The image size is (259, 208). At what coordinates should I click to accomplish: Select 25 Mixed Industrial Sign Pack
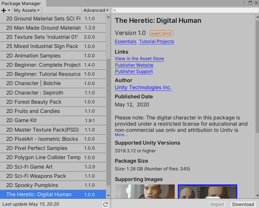click(x=53, y=46)
